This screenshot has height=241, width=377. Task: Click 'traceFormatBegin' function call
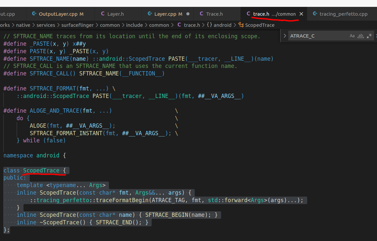122,200
